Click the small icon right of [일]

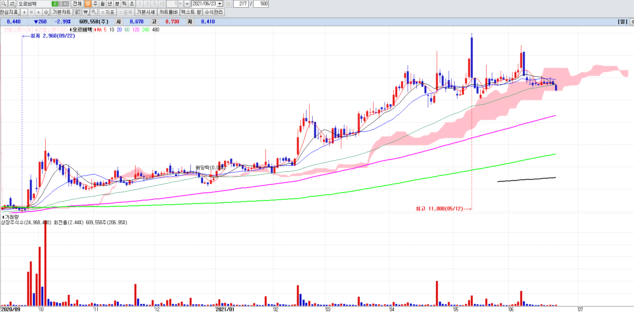tap(632, 22)
